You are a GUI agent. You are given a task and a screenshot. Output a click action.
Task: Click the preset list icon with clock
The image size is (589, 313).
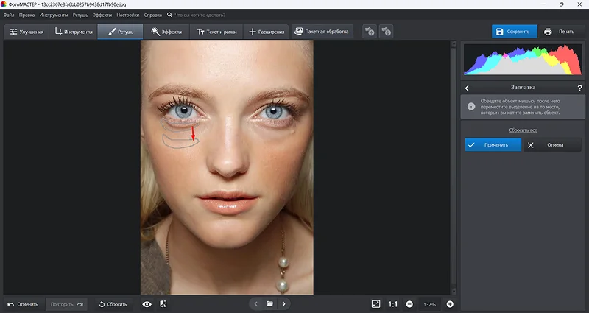386,32
